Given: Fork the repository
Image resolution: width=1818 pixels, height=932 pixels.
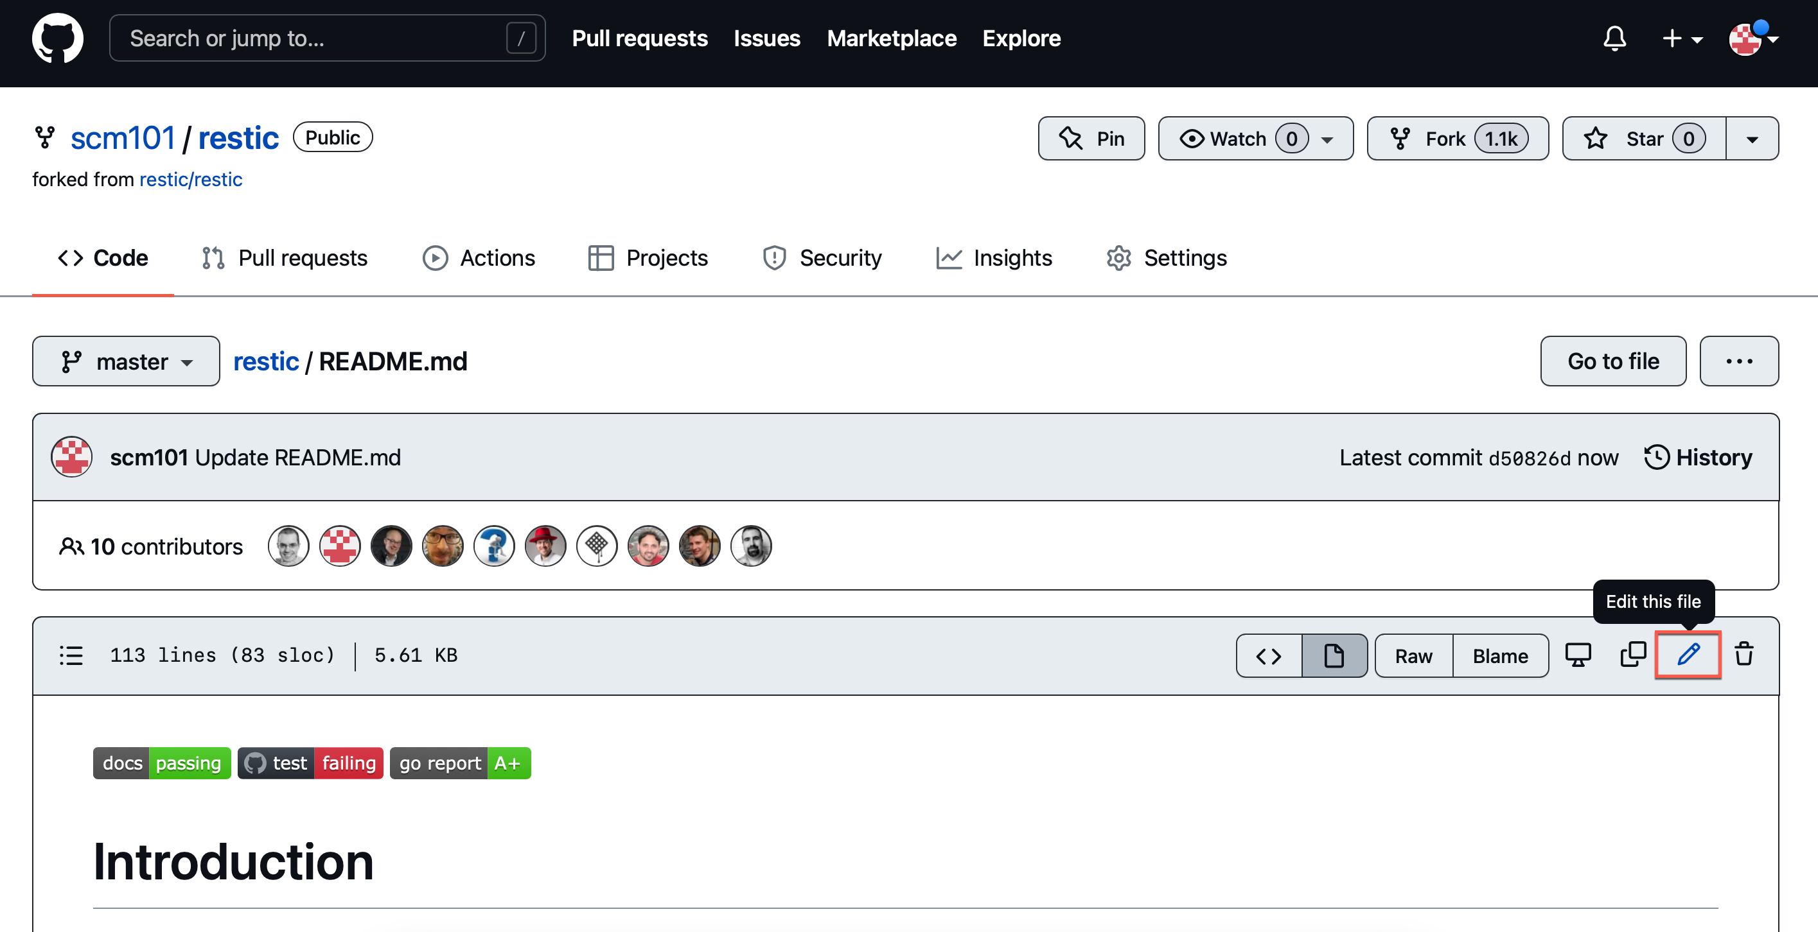Looking at the screenshot, I should pos(1458,138).
